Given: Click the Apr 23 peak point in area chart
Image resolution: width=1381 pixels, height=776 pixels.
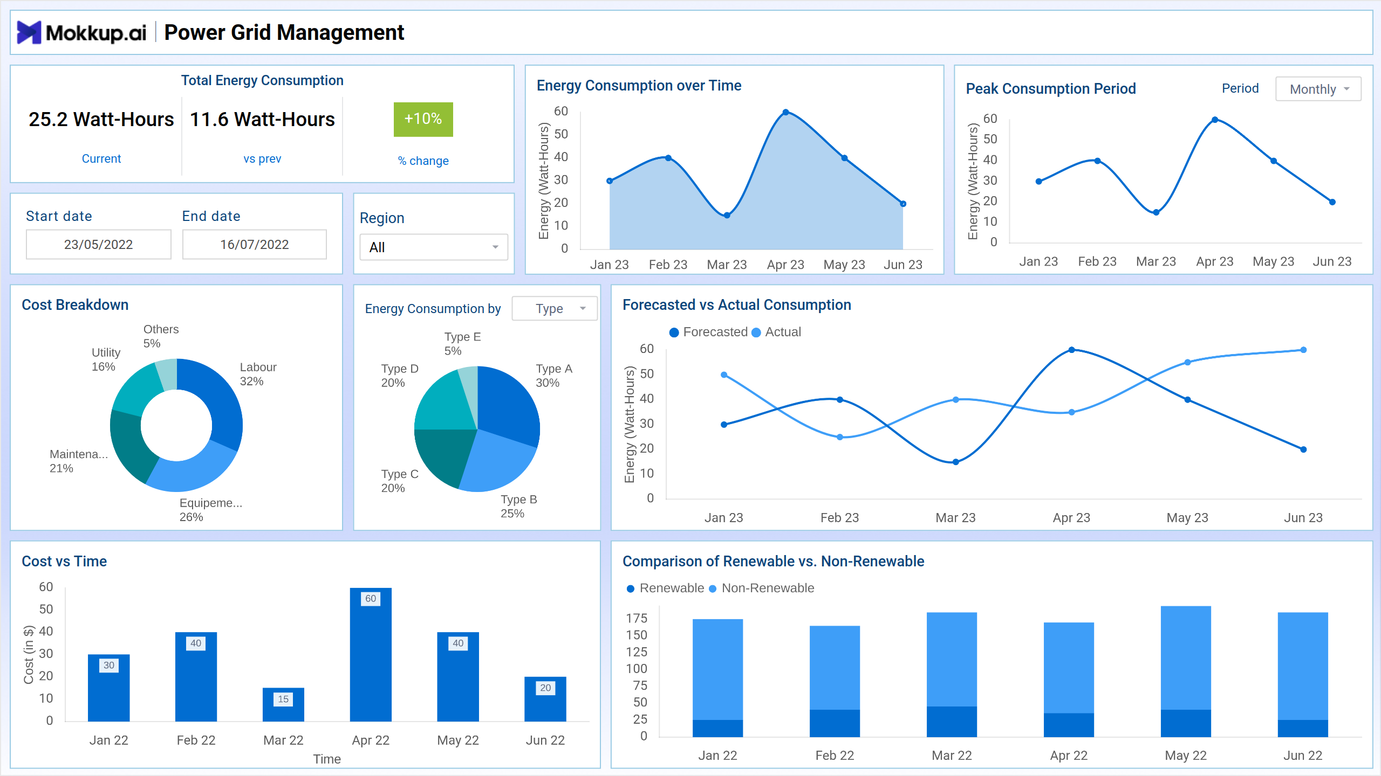Looking at the screenshot, I should 786,112.
